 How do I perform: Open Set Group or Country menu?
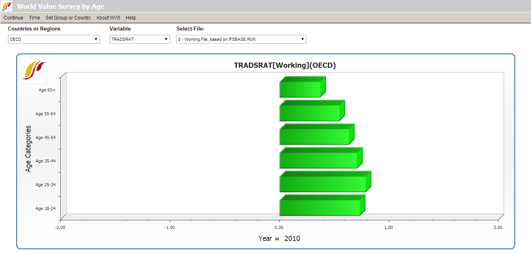tap(68, 18)
